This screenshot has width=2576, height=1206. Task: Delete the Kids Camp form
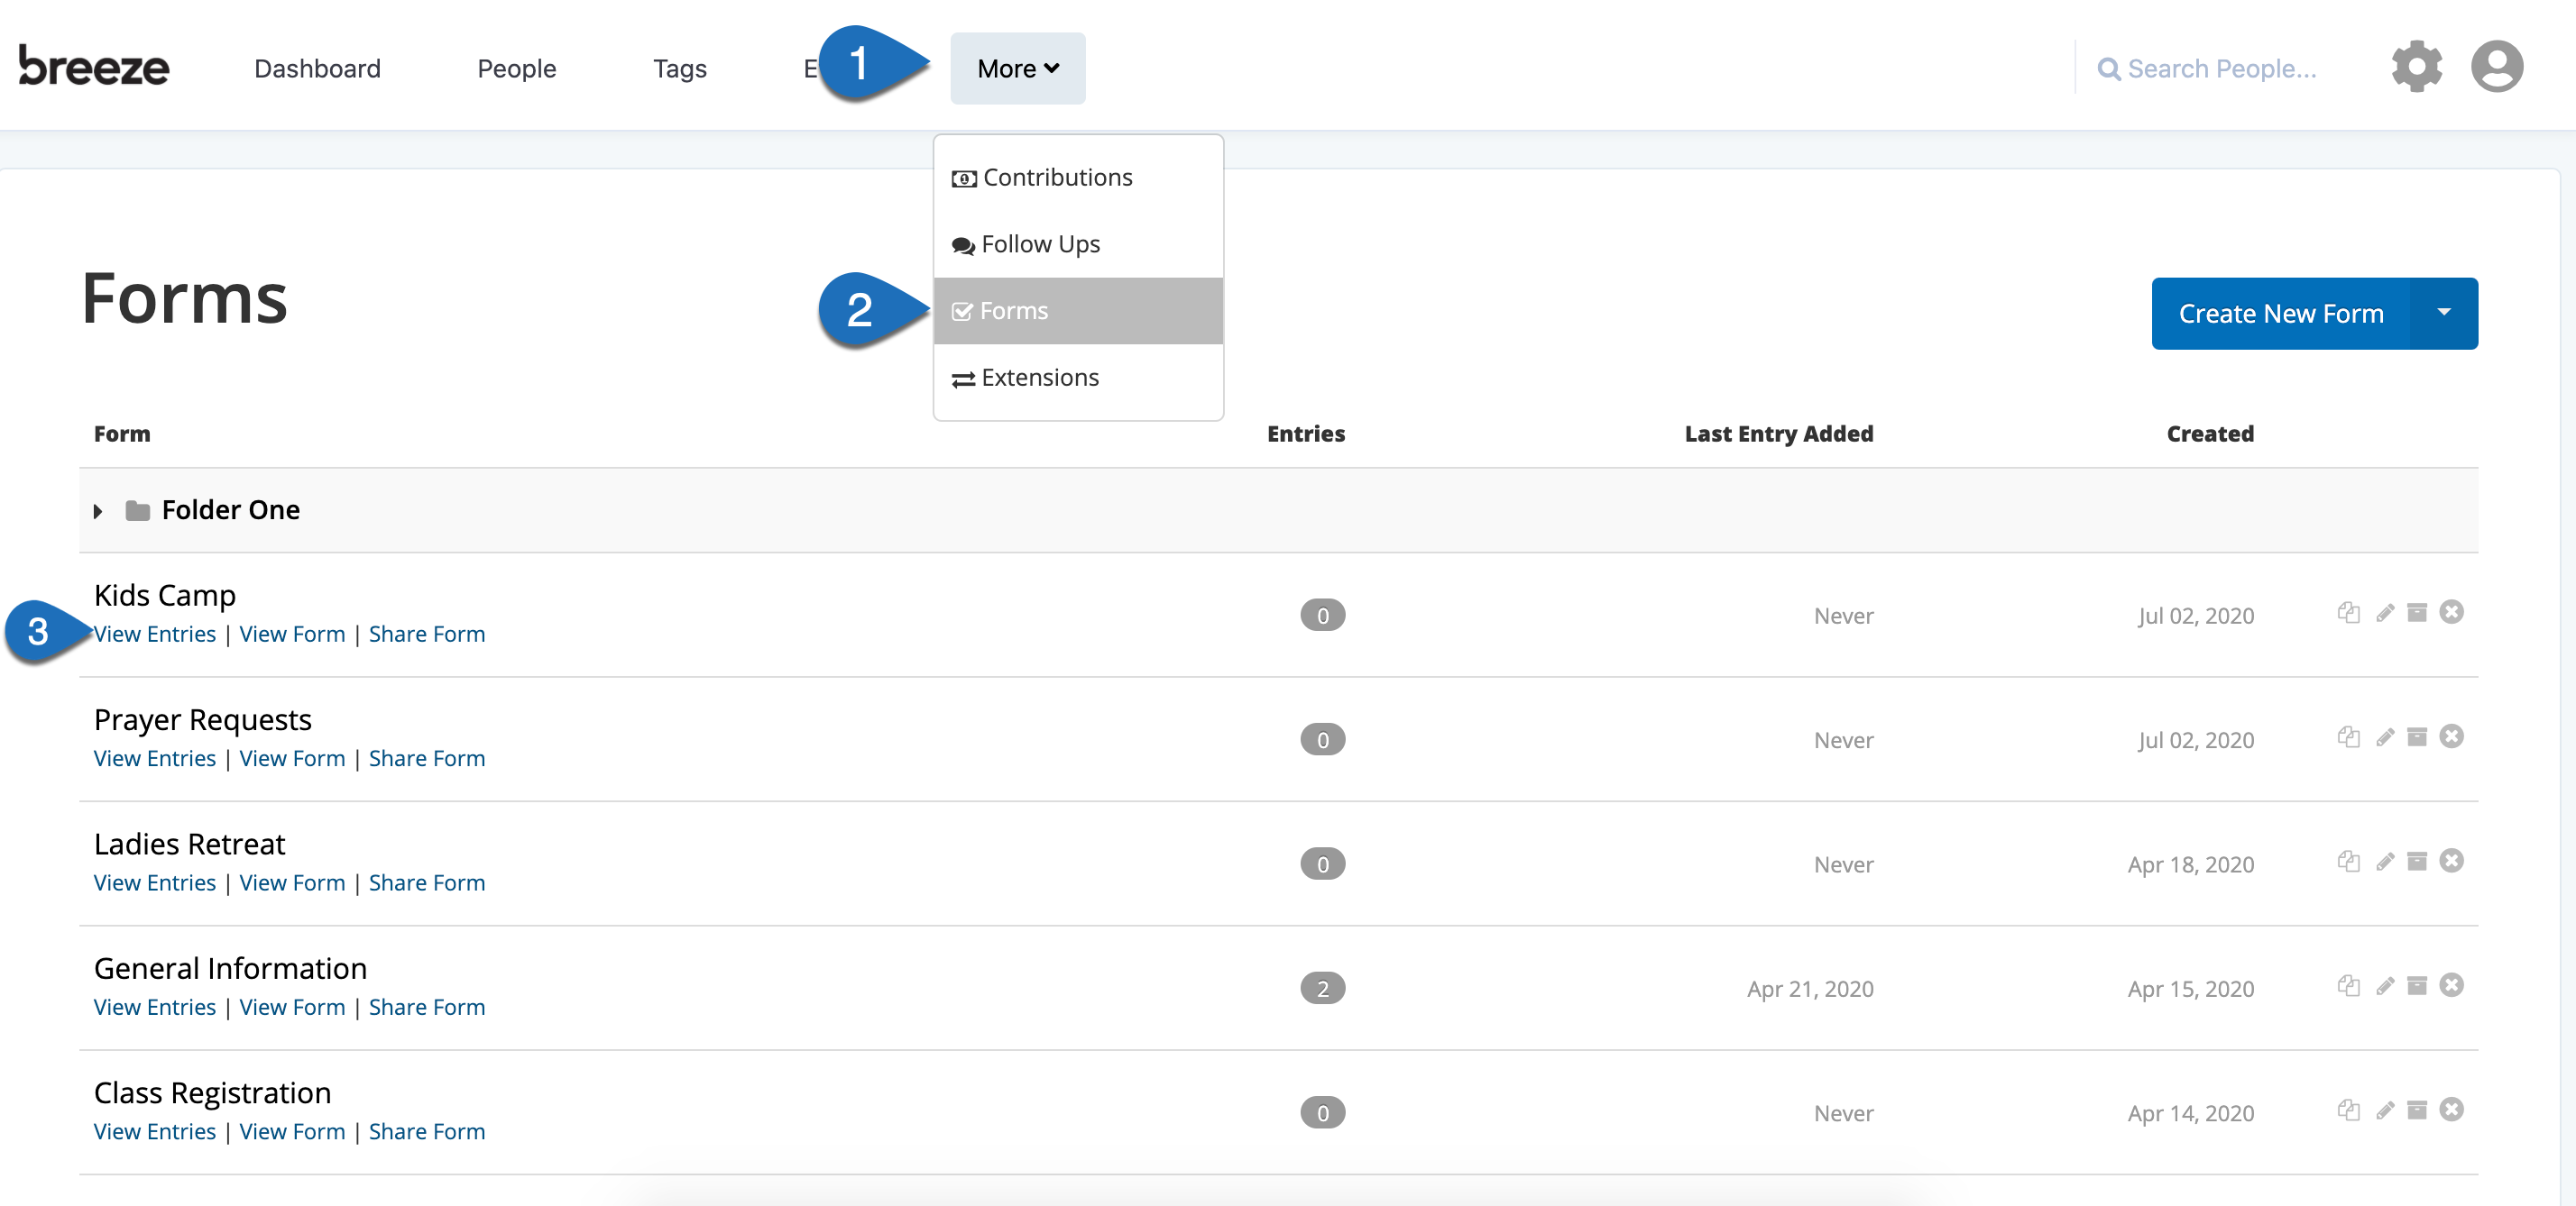2451,611
